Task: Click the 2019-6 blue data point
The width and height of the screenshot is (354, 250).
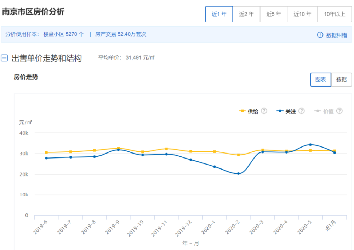Action: pyautogui.click(x=46, y=158)
